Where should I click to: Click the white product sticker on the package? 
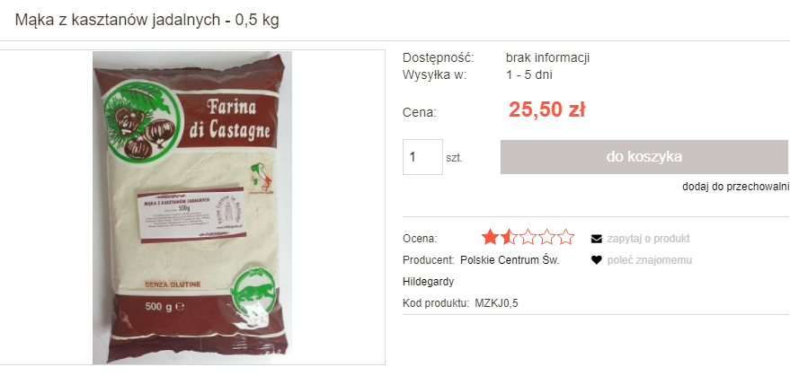(x=191, y=215)
